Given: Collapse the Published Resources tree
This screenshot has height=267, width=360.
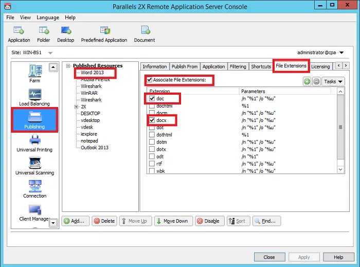Looking at the screenshot, I should point(68,66).
